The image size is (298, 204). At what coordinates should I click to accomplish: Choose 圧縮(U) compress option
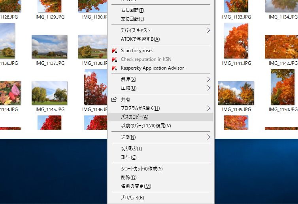[x=161, y=88]
